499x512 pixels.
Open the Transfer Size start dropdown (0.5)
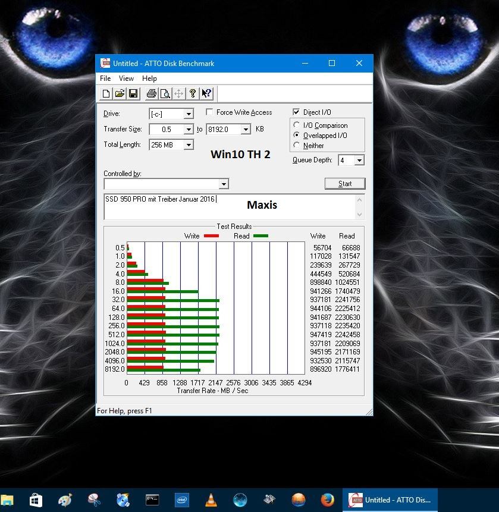pyautogui.click(x=189, y=129)
